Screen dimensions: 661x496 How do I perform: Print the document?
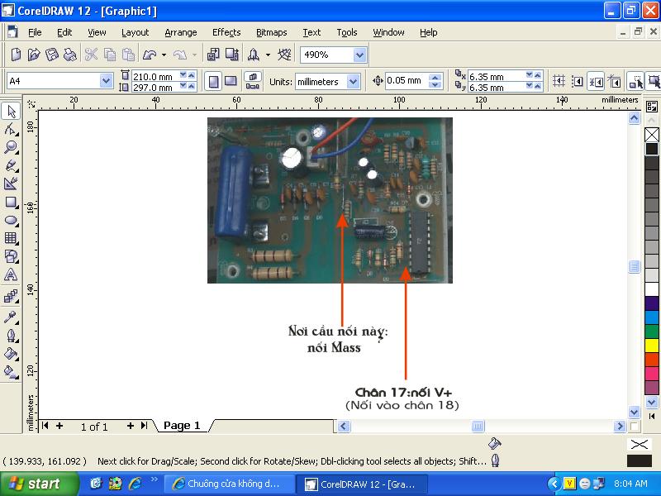pos(69,55)
